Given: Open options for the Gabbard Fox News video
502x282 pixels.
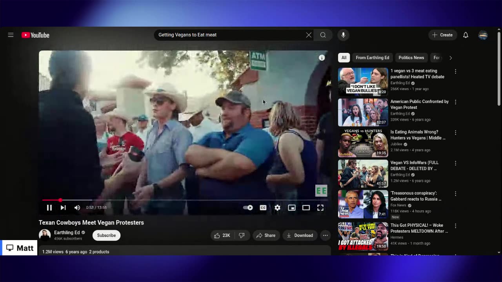Looking at the screenshot, I should click(455, 193).
